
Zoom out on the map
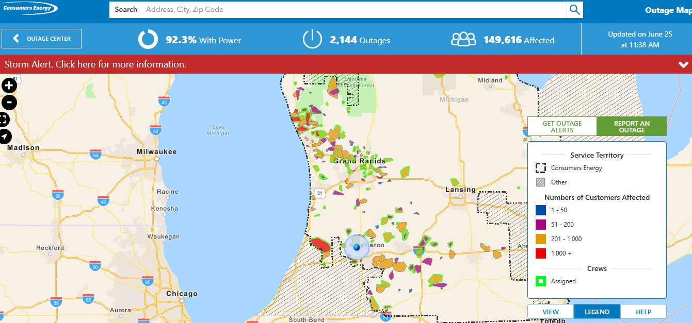pos(9,103)
